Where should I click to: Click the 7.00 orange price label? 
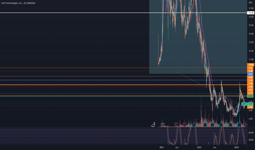pyautogui.click(x=251, y=83)
